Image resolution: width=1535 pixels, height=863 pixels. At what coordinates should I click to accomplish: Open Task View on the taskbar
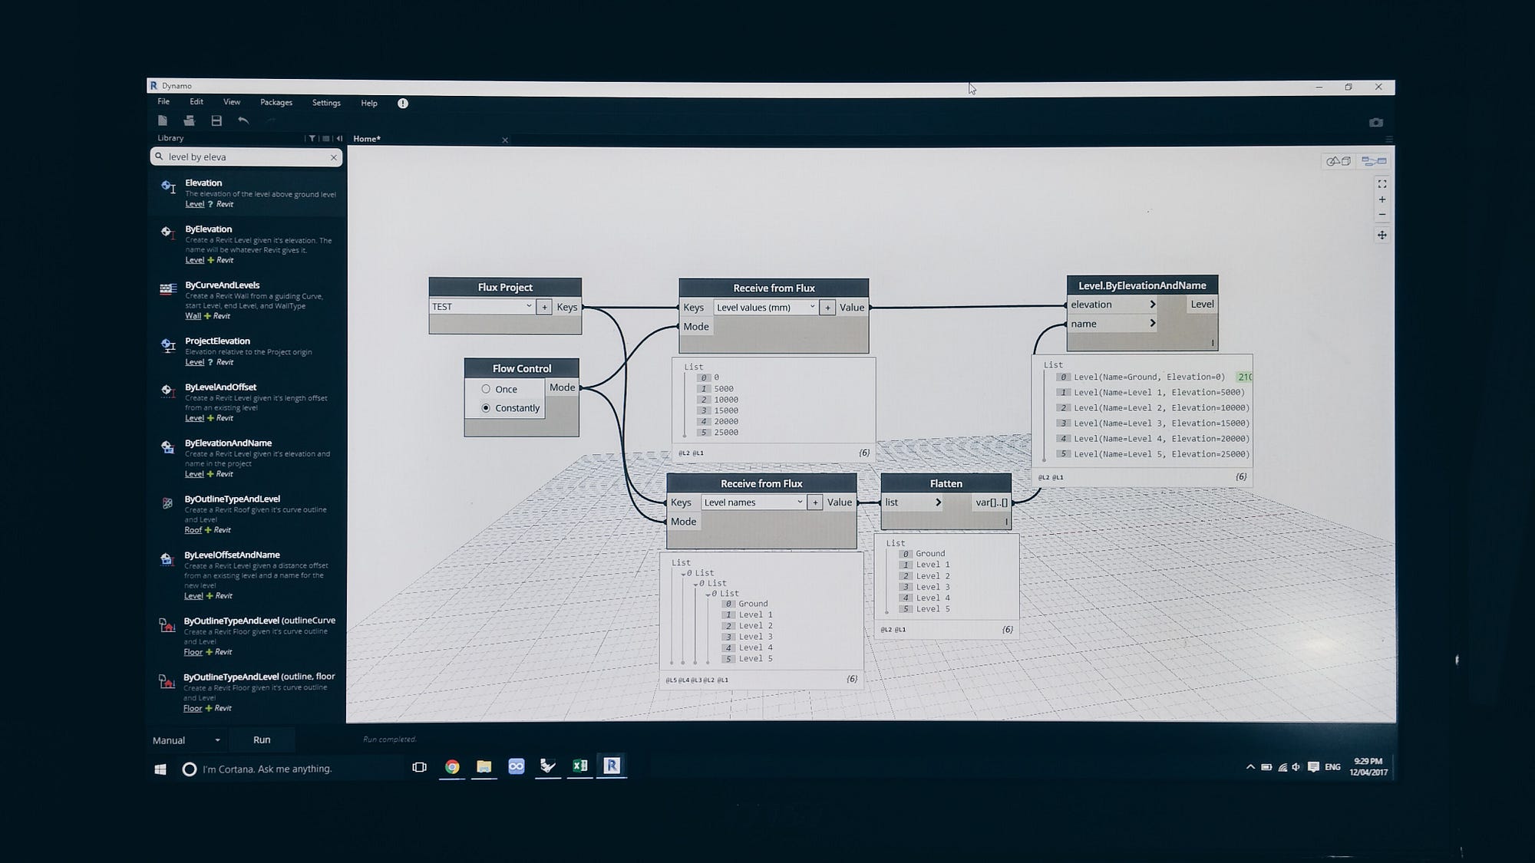(x=419, y=767)
